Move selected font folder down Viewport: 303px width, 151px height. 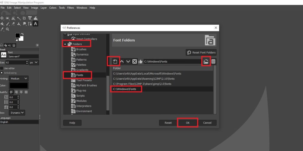[x=128, y=61]
